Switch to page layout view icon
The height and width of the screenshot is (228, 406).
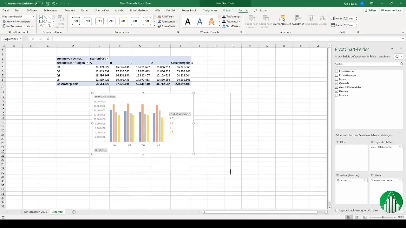click(x=357, y=217)
